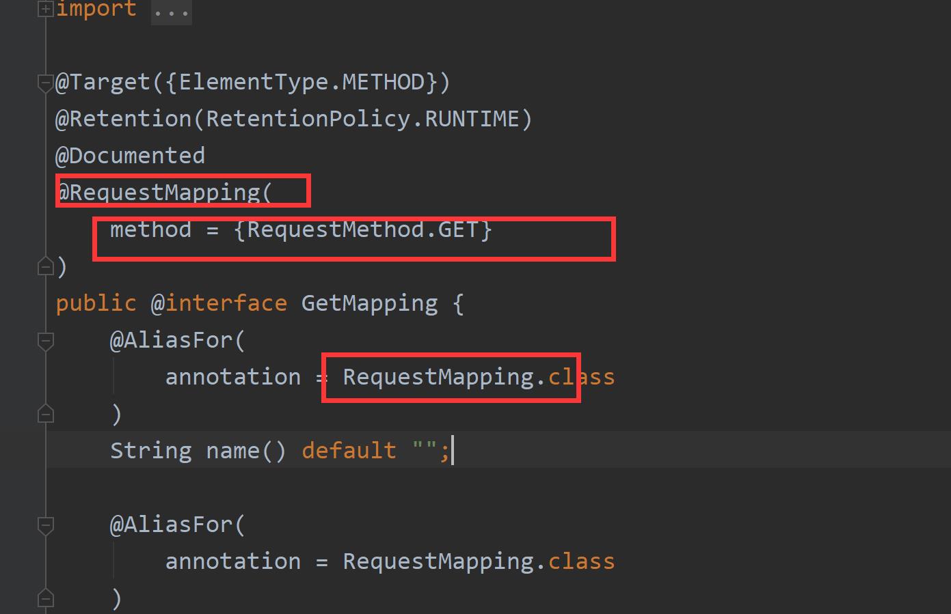
Task: Click the "@AliasFor(" below the String name() line
Action: 178,525
